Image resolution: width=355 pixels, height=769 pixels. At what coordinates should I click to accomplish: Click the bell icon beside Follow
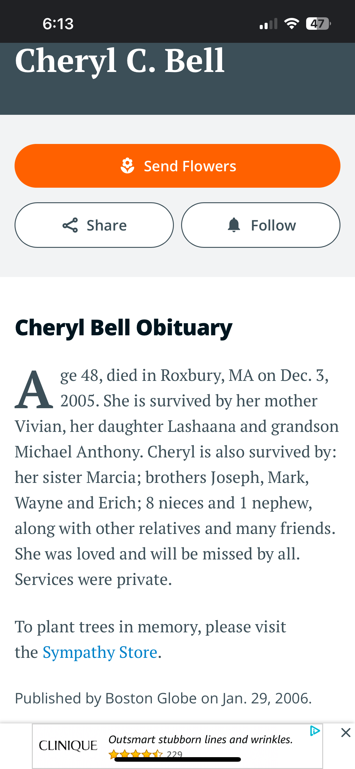[x=234, y=225]
